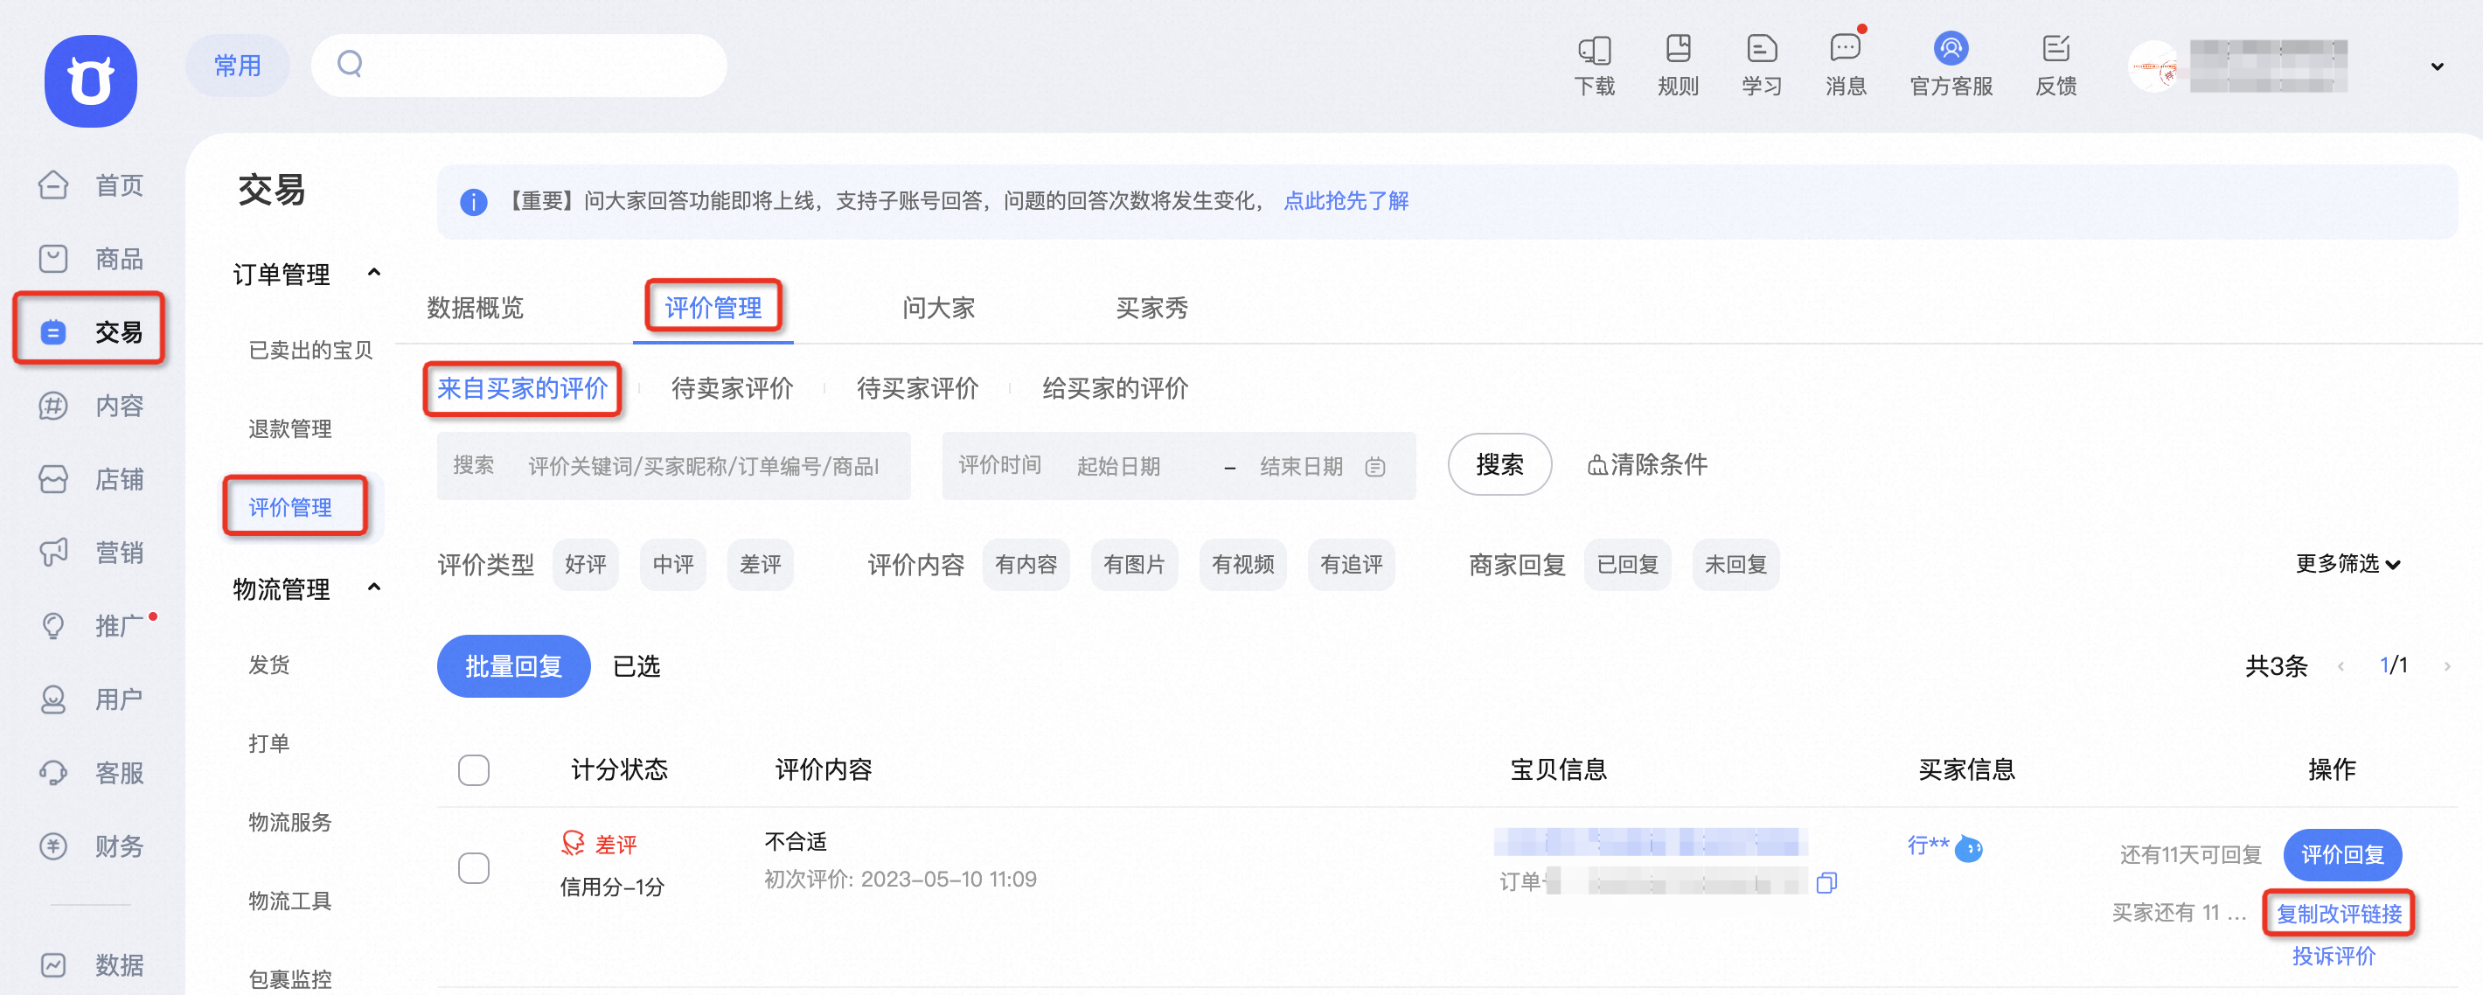Open 用户 users in sidebar
Image resolution: width=2483 pixels, height=995 pixels.
pyautogui.click(x=92, y=699)
